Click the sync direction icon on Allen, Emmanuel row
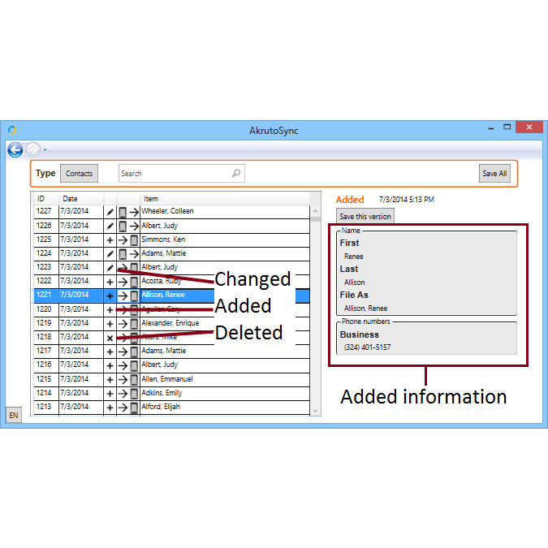Viewport: 548px width, 548px height. (128, 380)
